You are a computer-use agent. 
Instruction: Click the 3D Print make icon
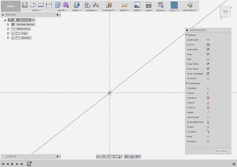coord(149,5)
